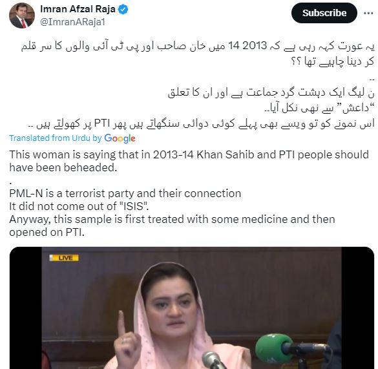The width and height of the screenshot is (378, 369).
Task: Click the Urdu line containing PTI
Action: pyautogui.click(x=202, y=123)
